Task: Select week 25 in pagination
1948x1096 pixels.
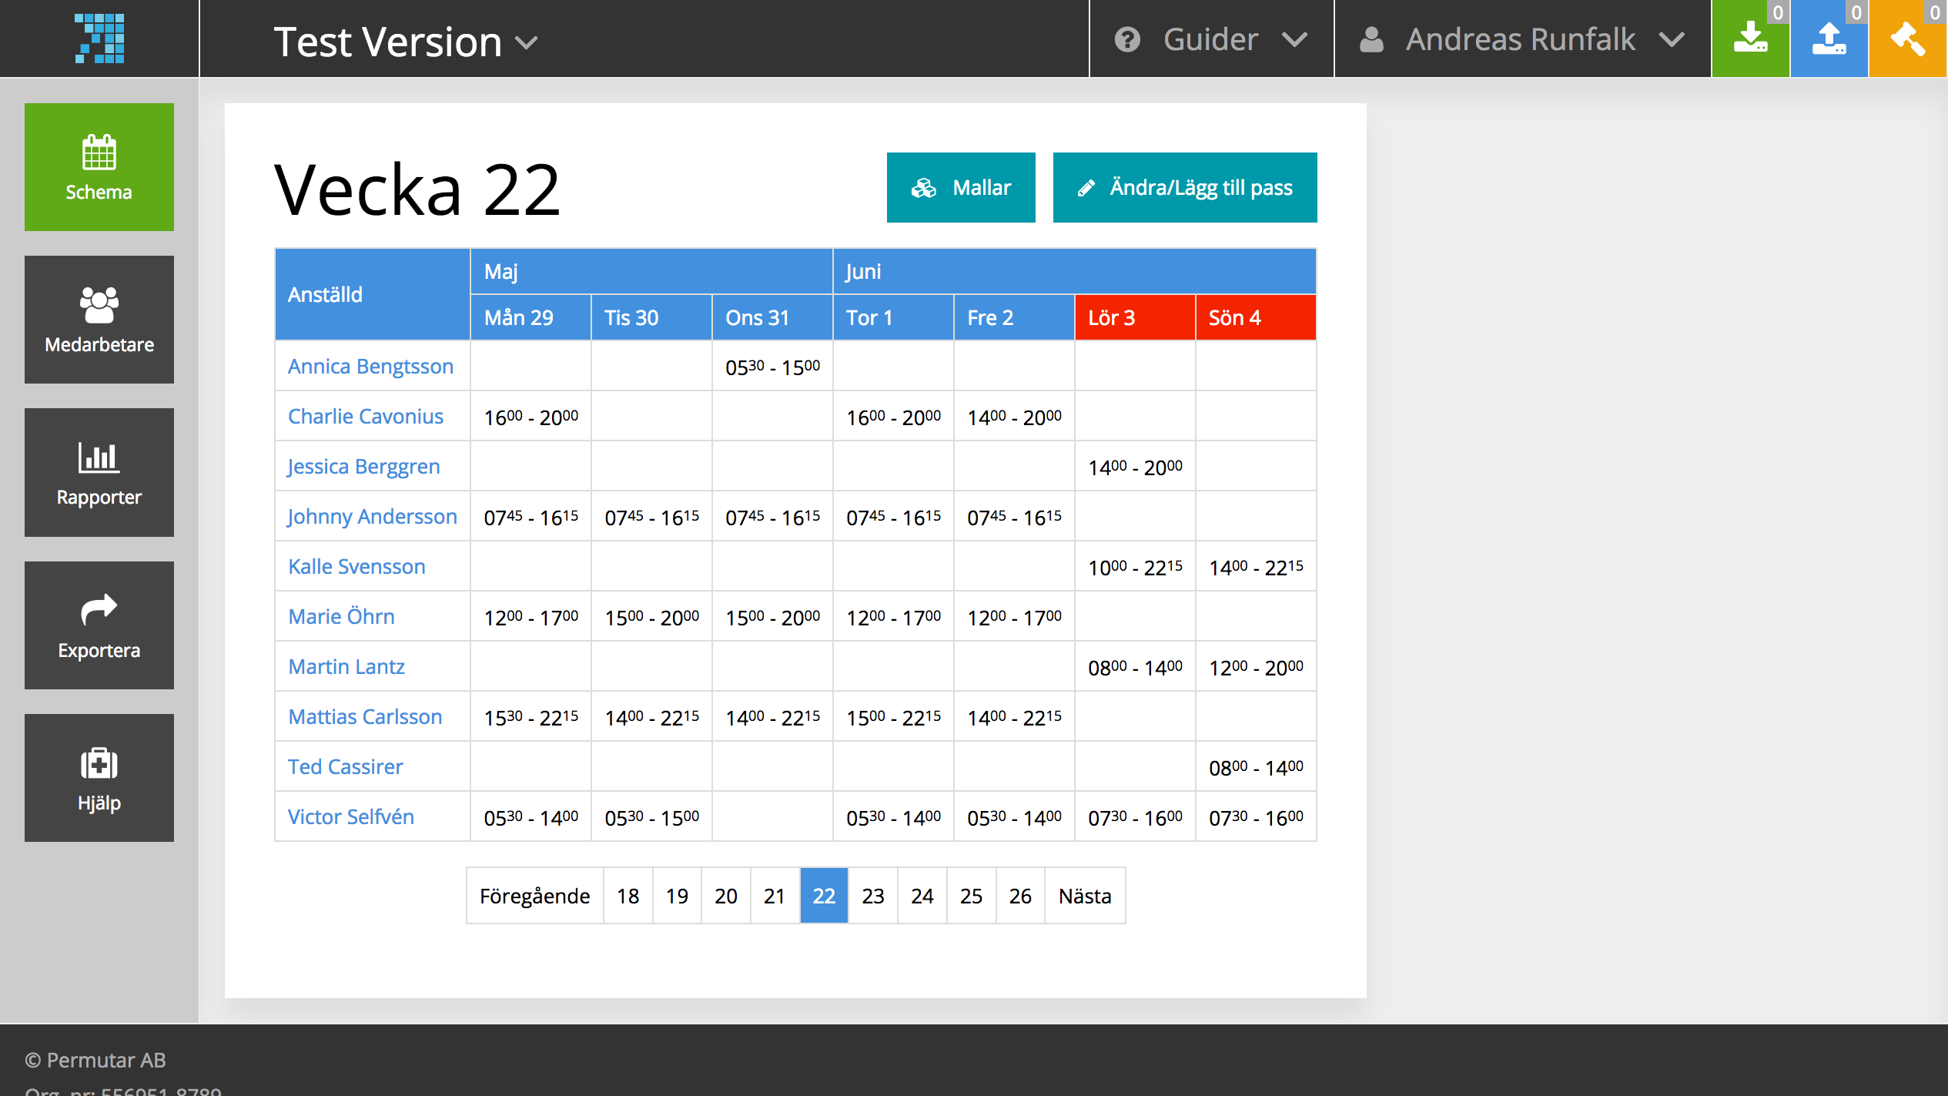Action: click(972, 896)
